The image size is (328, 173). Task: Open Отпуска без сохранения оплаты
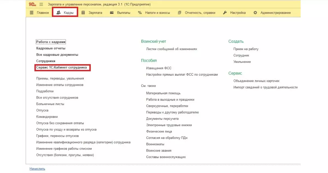tap(60, 123)
